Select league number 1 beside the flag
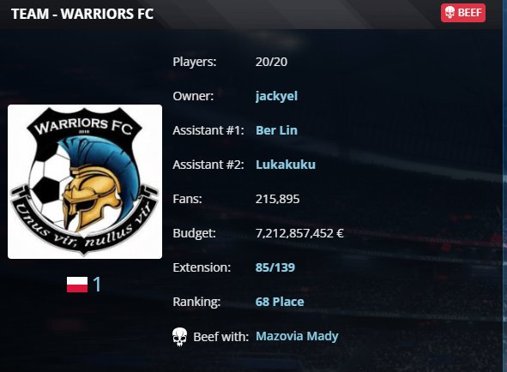The image size is (507, 372). (x=97, y=285)
